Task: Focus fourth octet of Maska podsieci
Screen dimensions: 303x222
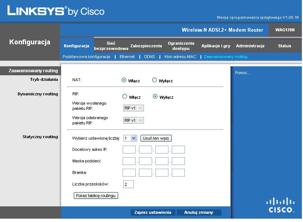Action: tap(179, 161)
